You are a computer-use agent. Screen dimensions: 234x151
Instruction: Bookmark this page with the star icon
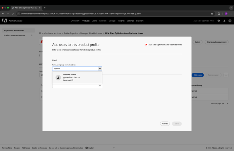(x=212, y=14)
